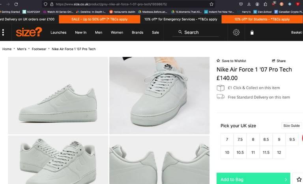Select UK size 8
Screen dimensions: 303x184
coord(253,139)
